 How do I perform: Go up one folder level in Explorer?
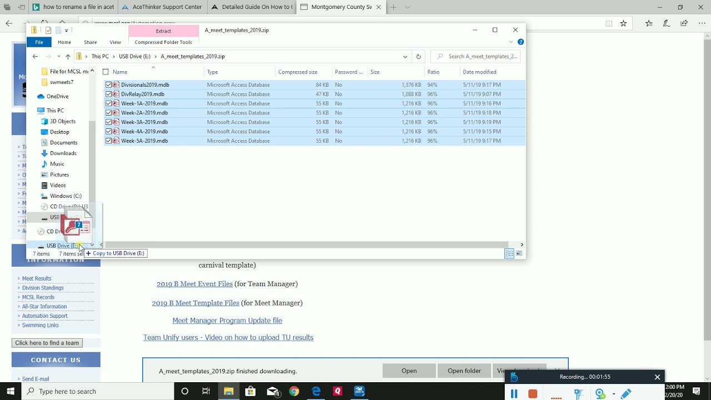(x=68, y=56)
